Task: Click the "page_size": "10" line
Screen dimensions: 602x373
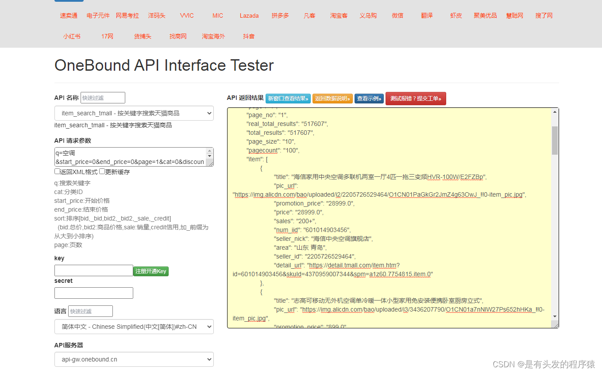Action: (x=271, y=141)
